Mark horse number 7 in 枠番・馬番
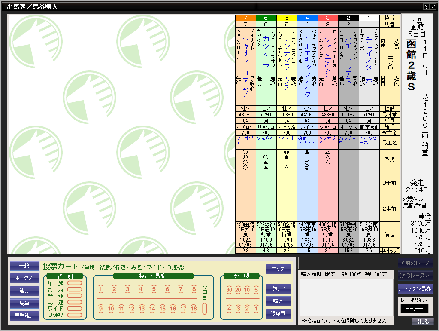The image size is (439, 331). pos(181,289)
